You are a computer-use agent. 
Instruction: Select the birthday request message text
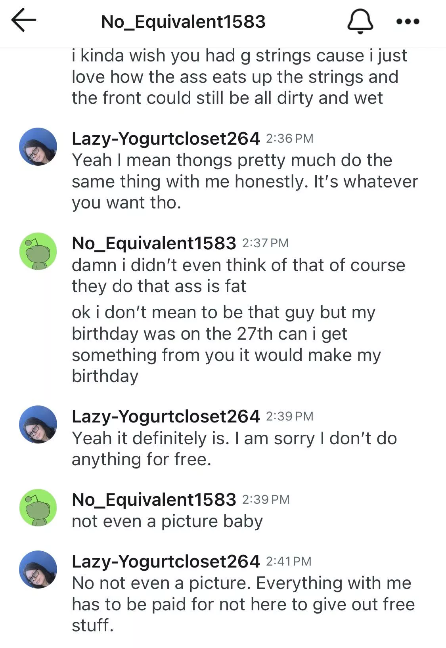click(x=226, y=344)
